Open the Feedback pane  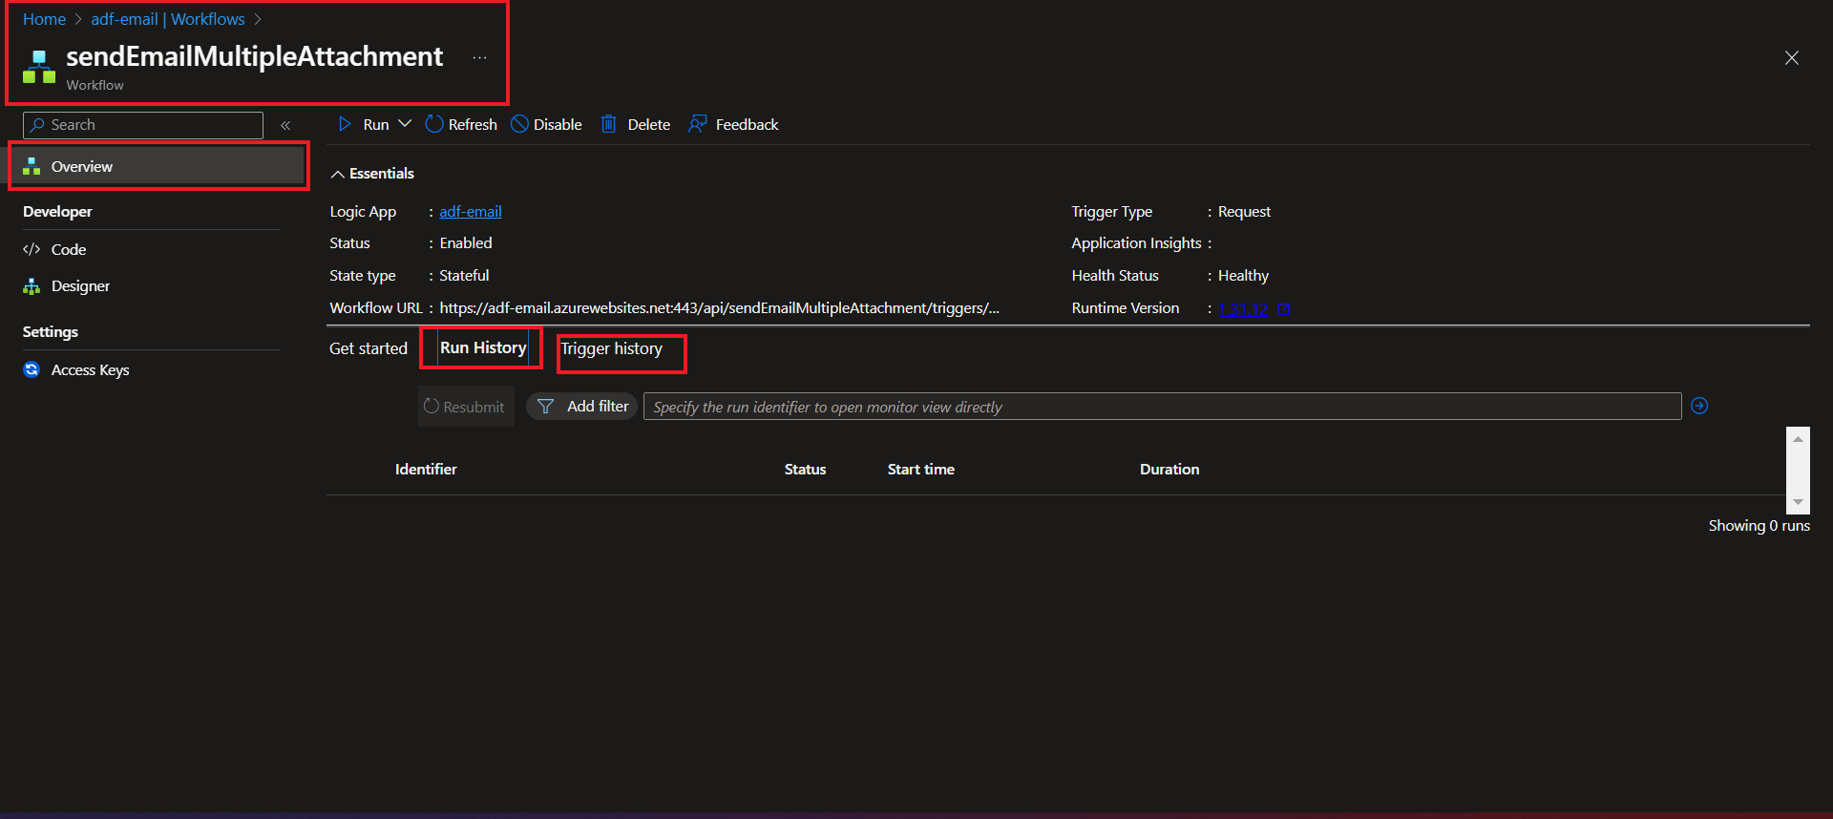[x=733, y=124]
